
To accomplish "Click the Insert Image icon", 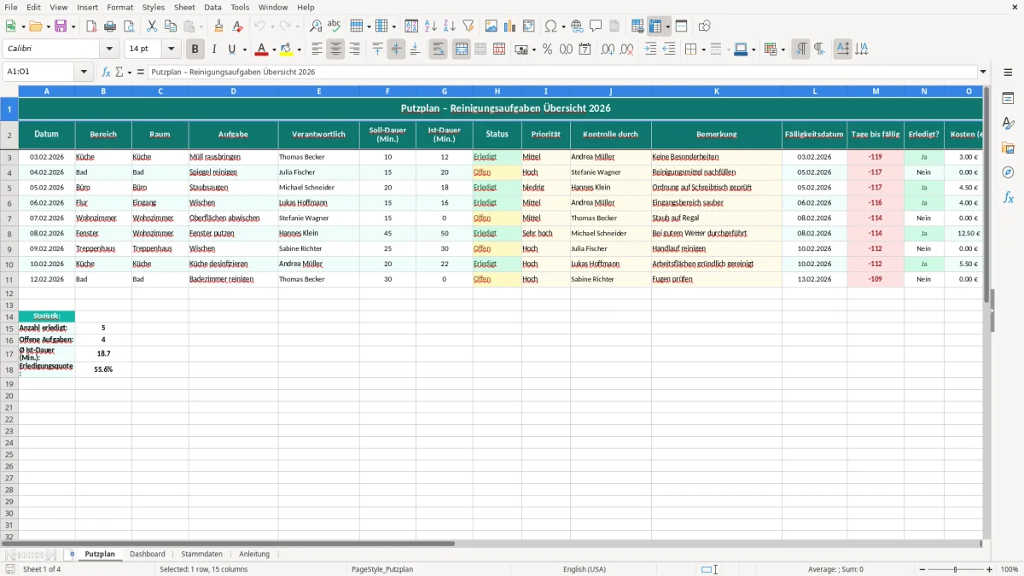I will 492,26.
